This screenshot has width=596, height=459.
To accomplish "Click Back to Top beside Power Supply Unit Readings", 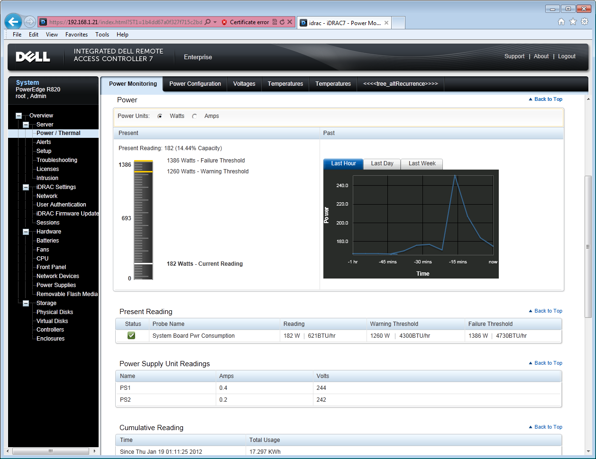I will (545, 363).
